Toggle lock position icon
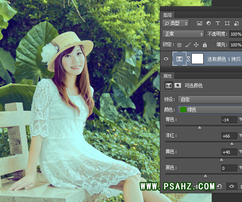242x202 pixels. click(196, 45)
